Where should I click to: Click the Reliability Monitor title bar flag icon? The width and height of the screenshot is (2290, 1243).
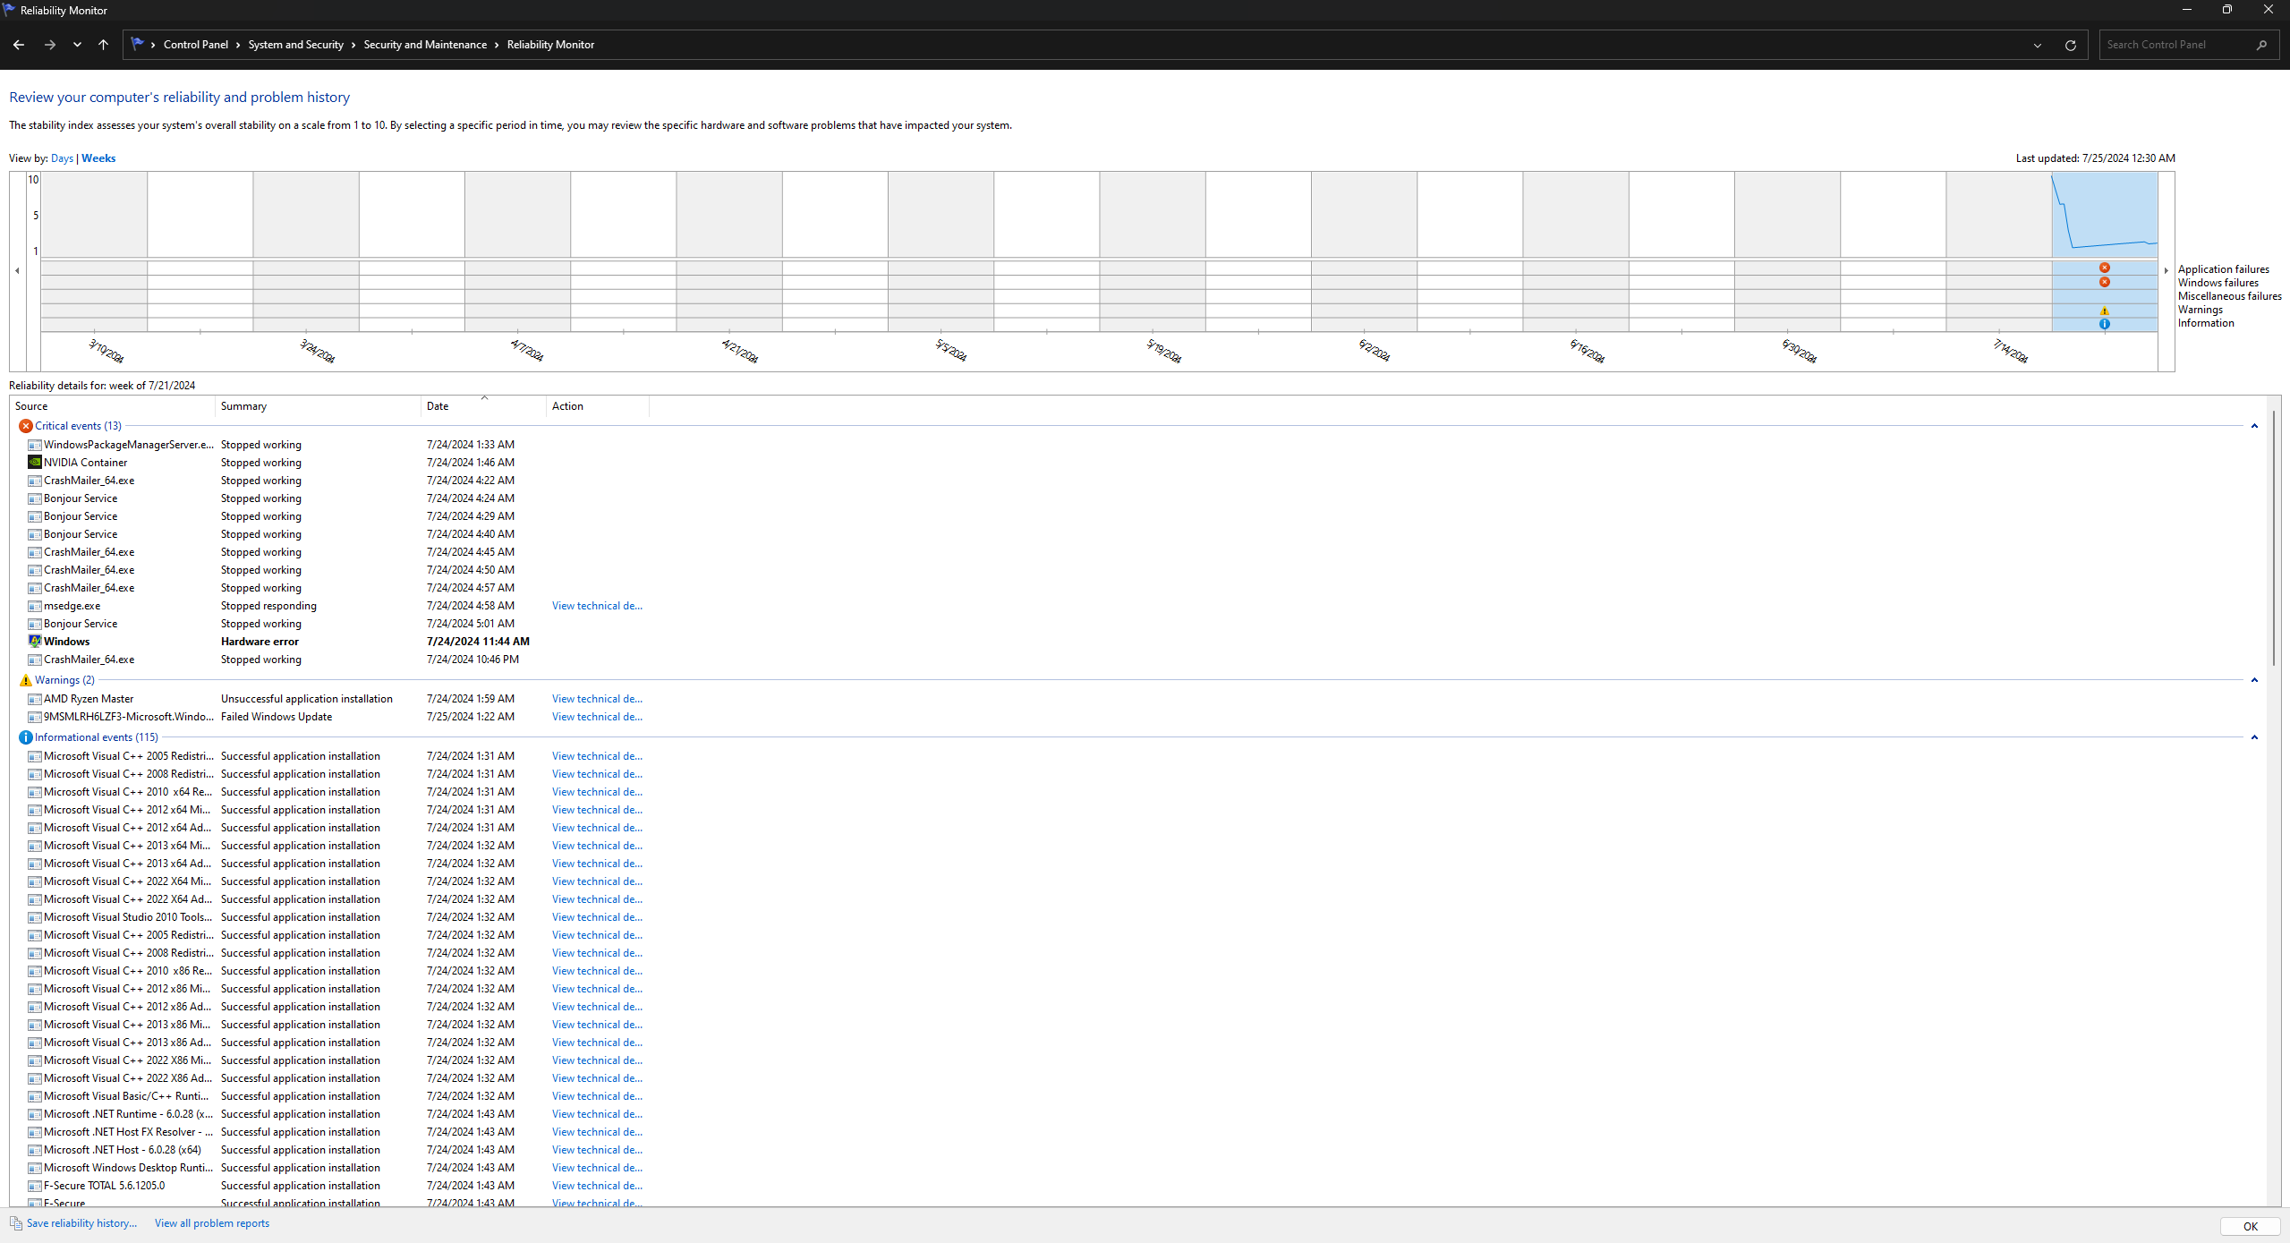[x=9, y=10]
